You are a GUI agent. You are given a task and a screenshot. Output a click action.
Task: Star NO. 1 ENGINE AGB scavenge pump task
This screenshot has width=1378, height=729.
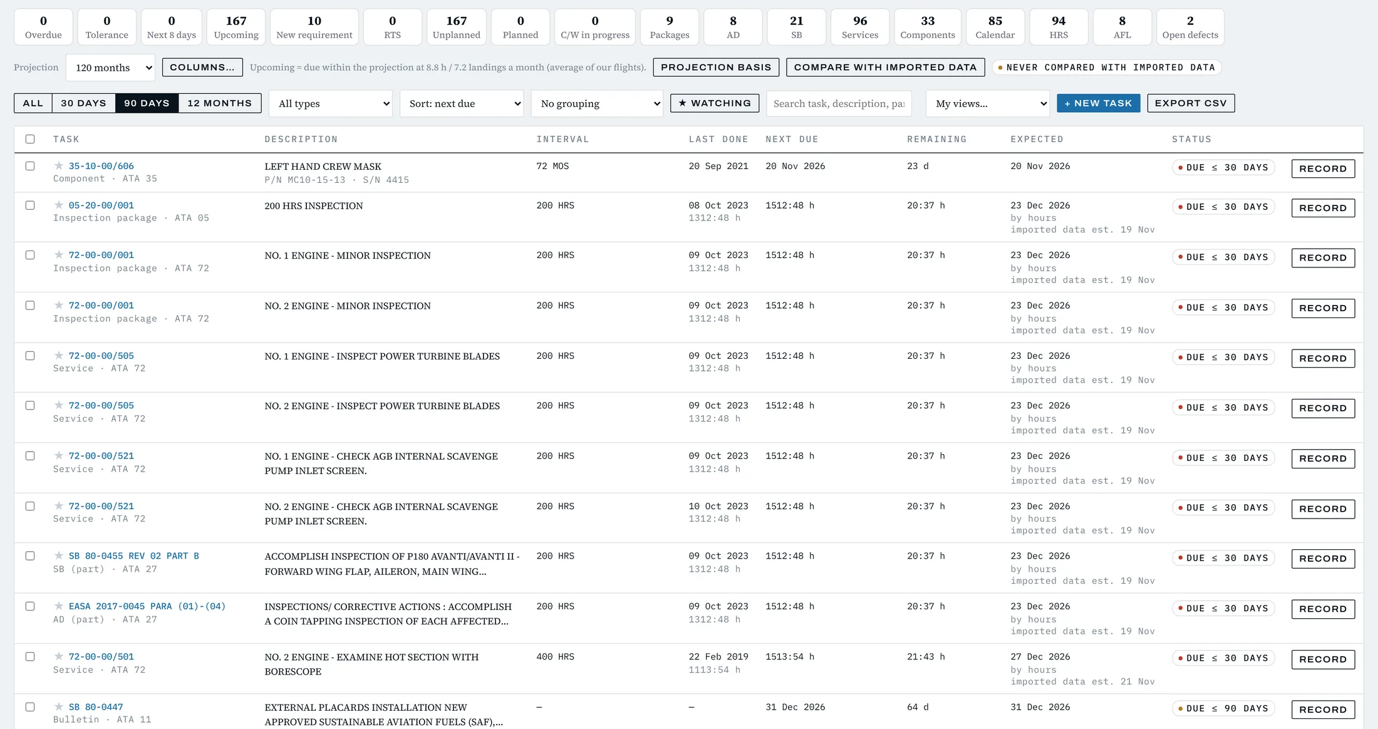pyautogui.click(x=59, y=456)
